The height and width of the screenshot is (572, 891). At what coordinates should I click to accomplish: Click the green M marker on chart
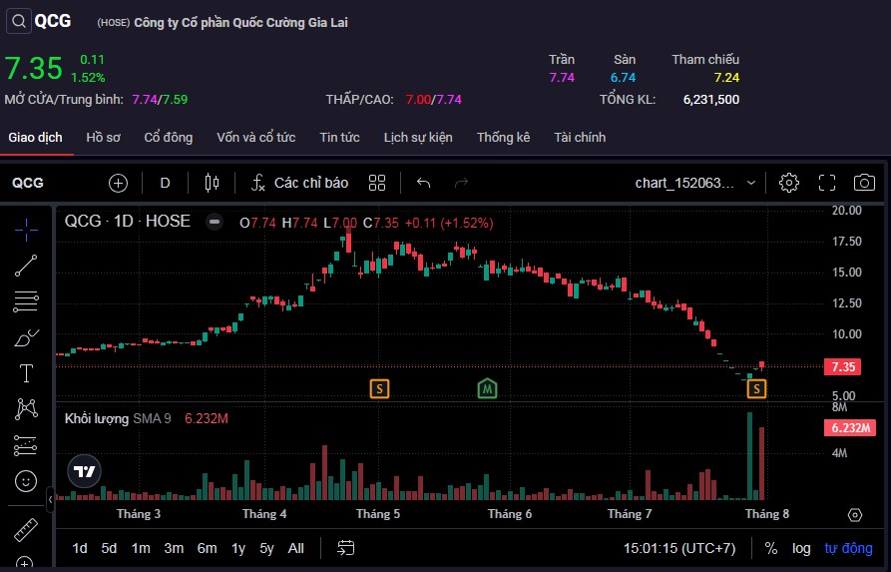click(487, 387)
